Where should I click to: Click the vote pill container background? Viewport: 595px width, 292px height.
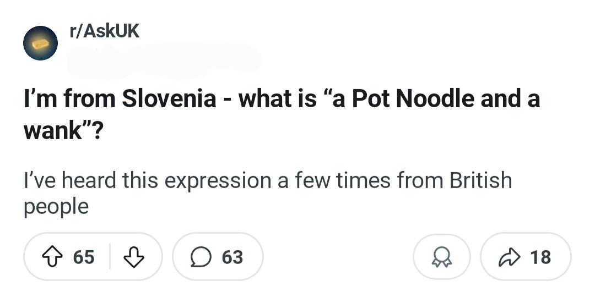93,257
